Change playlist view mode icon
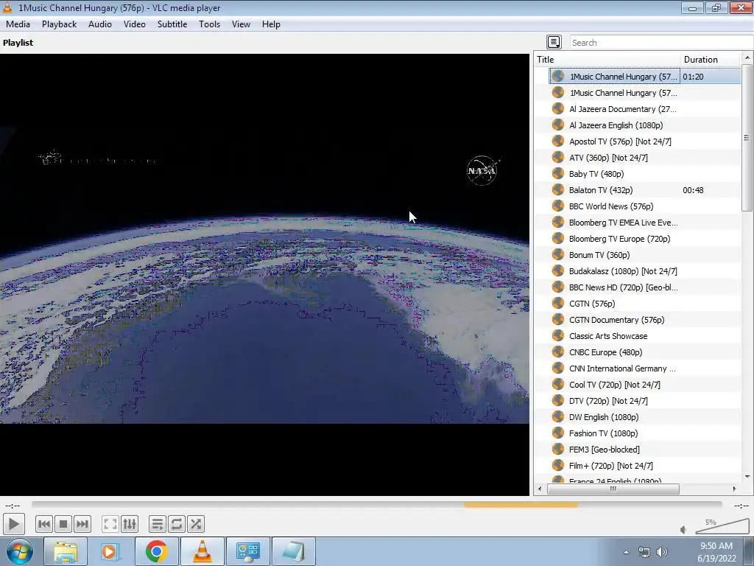The width and height of the screenshot is (754, 566). click(554, 42)
